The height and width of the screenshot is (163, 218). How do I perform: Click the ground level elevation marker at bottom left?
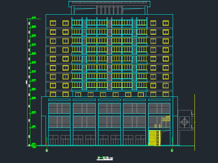(33, 145)
